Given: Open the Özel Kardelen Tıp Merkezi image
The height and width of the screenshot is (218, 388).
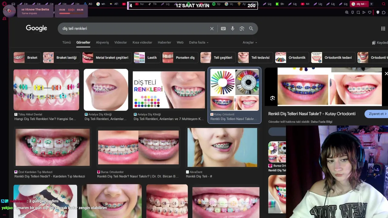Looking at the screenshot, I should 52,147.
